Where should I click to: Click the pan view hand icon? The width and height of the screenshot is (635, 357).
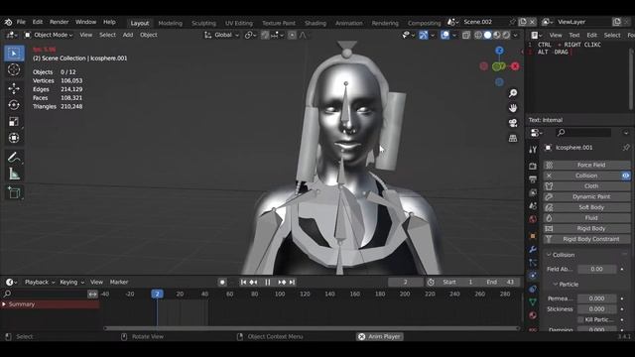point(513,108)
